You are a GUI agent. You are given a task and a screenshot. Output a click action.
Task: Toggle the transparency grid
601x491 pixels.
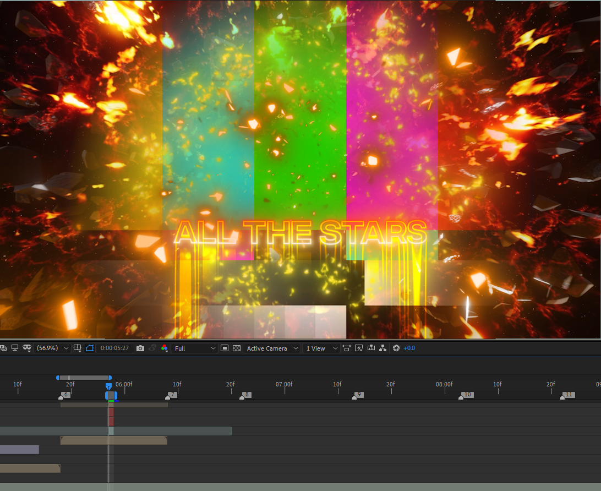coord(237,348)
